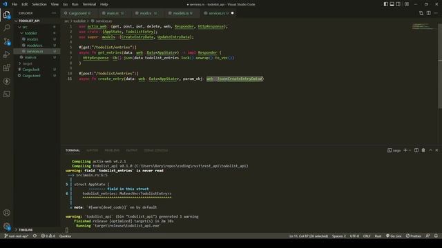Open changes compare icon in editor toolbar
This screenshot has width=442, height=248.
pos(421,13)
